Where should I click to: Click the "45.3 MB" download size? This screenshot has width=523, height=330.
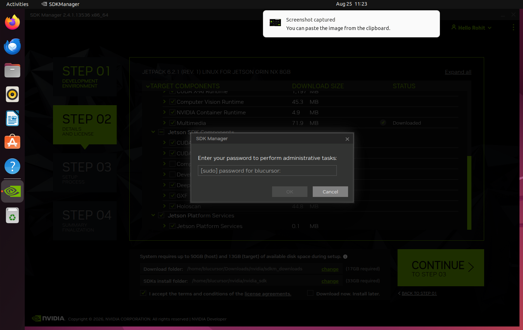click(305, 102)
